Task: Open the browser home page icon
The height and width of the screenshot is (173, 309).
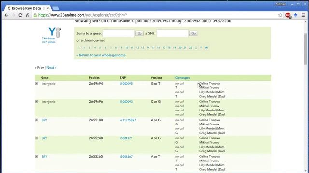Action: click(28, 15)
